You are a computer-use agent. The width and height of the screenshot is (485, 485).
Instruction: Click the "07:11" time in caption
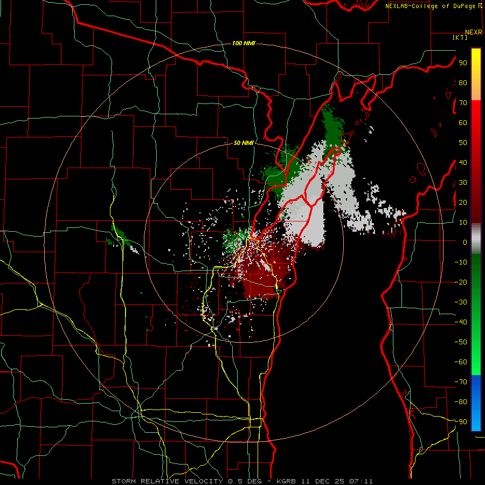click(361, 481)
